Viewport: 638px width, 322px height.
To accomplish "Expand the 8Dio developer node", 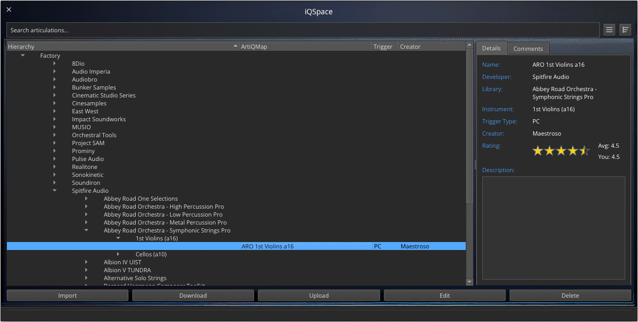I will click(x=55, y=64).
